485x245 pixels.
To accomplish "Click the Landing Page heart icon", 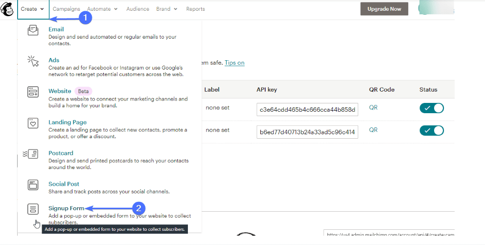I will pyautogui.click(x=33, y=123).
